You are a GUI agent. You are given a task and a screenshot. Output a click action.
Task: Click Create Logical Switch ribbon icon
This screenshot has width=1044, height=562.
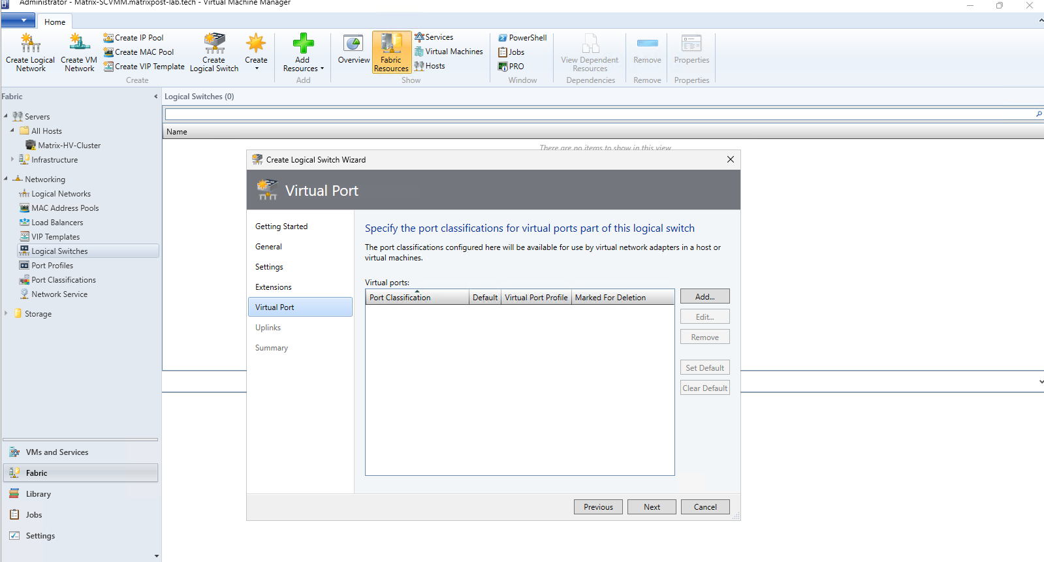tap(214, 52)
